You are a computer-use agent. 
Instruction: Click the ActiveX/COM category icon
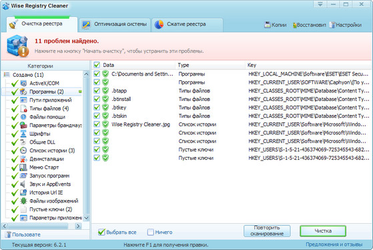tap(23, 83)
